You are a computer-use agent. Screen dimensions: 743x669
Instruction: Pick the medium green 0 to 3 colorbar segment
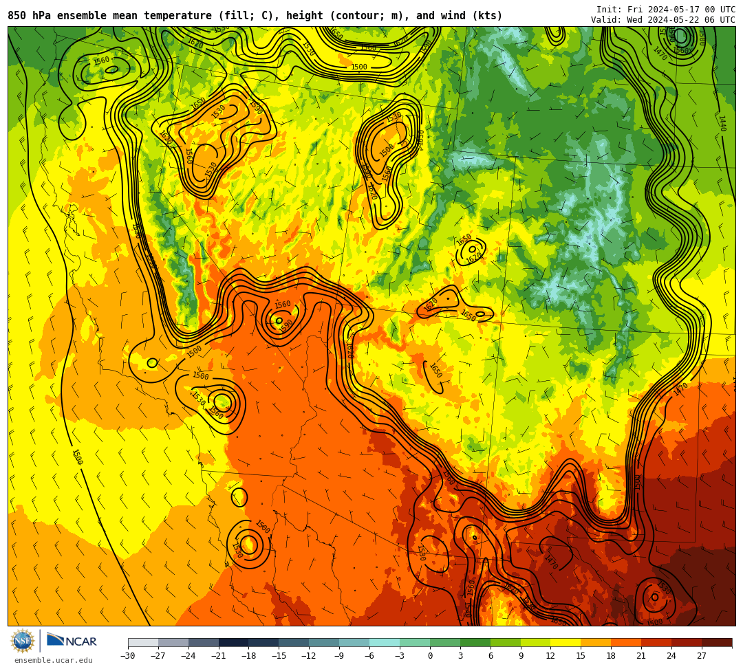pyautogui.click(x=445, y=642)
